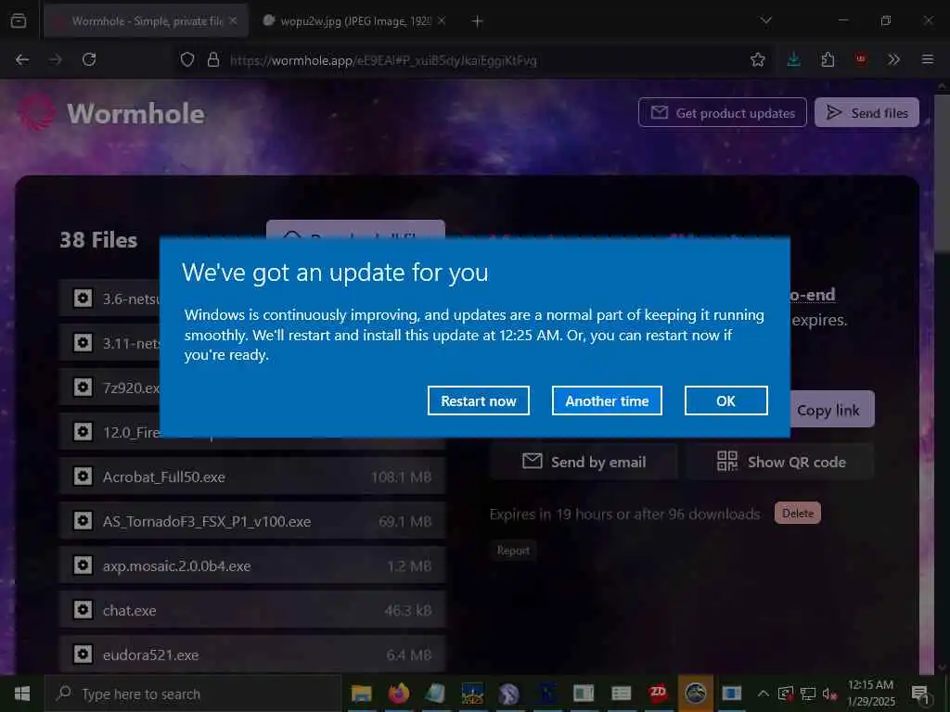Reload the current page

tap(89, 60)
